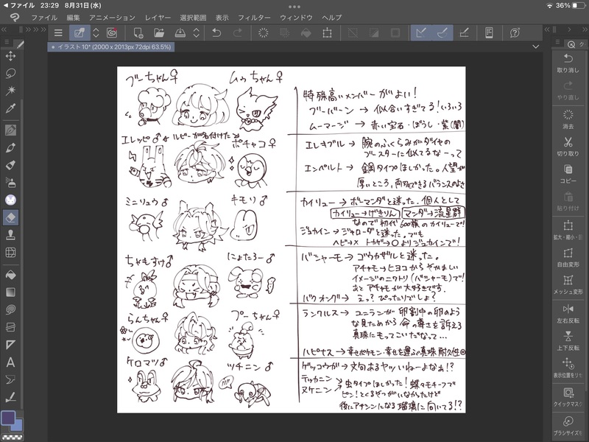Save the document with save icon
The width and height of the screenshot is (589, 442).
[x=180, y=32]
